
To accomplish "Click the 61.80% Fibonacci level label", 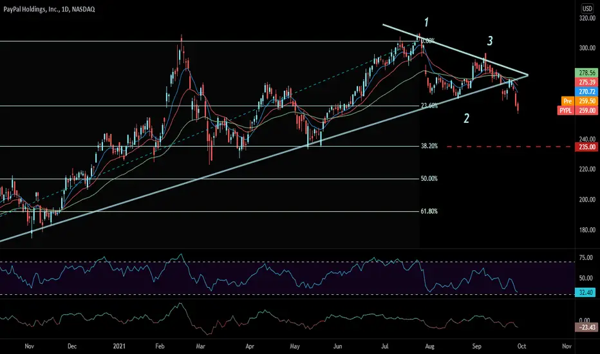I will [x=429, y=211].
